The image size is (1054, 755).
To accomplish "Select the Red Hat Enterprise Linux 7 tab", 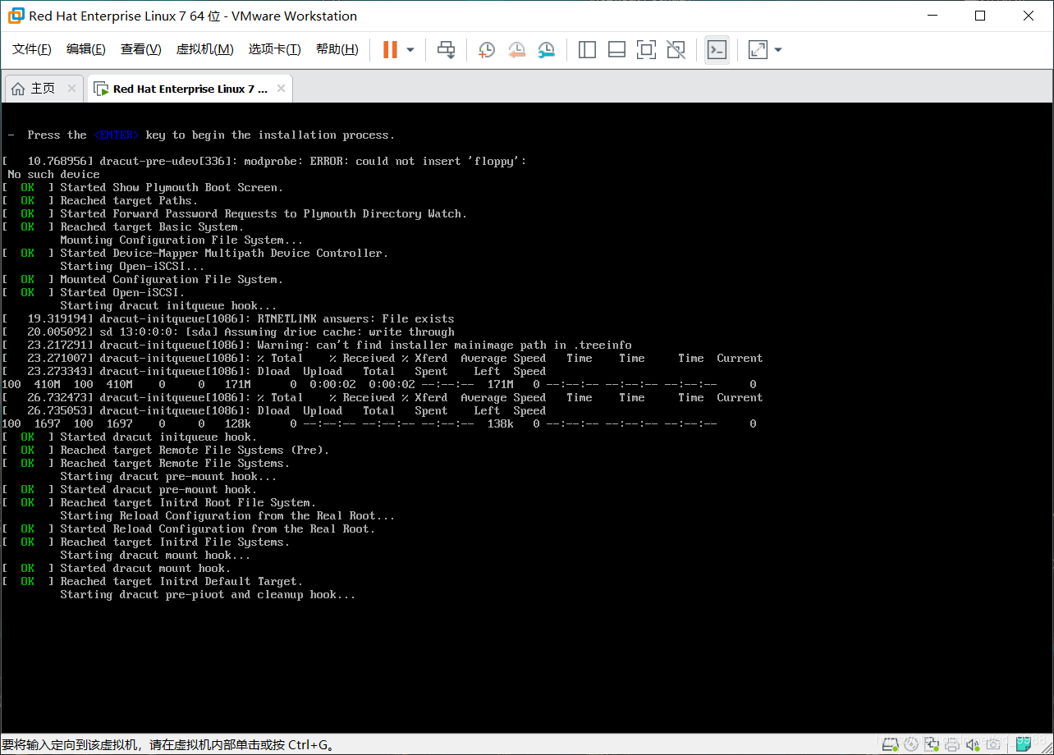I will click(190, 89).
